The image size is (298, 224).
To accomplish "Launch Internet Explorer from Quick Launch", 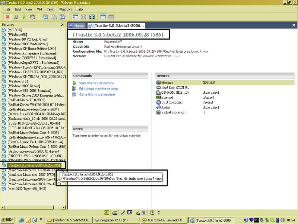I will [22, 220].
